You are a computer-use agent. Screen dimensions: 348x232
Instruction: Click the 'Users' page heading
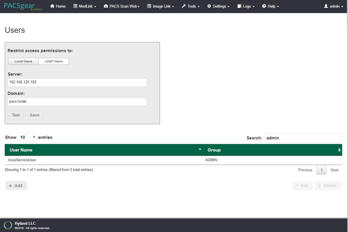tap(15, 30)
